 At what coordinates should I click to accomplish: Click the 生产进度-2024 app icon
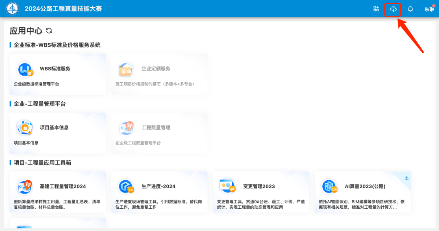(x=126, y=186)
